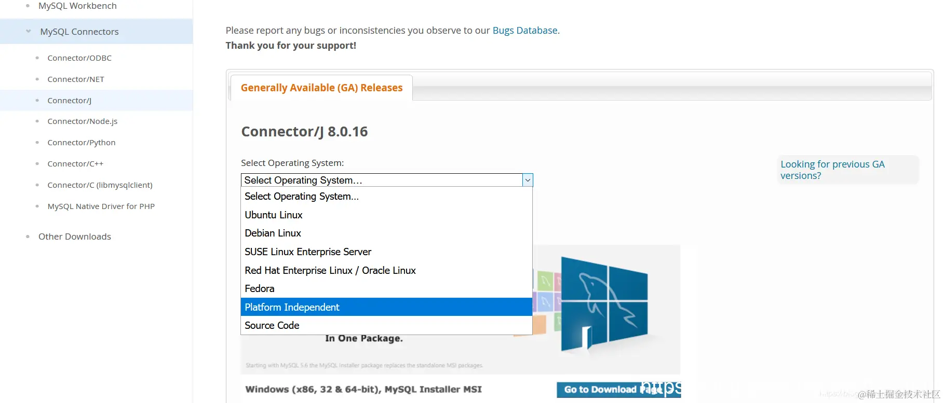944x403 pixels.
Task: Click the Connector/J 8.0.16 heading
Action: (x=304, y=132)
